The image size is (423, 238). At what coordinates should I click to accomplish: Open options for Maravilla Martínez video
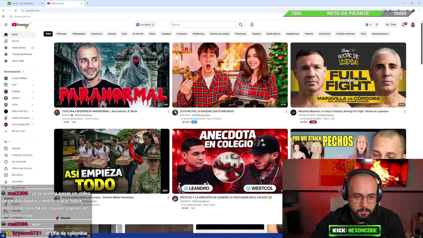pyautogui.click(x=404, y=112)
